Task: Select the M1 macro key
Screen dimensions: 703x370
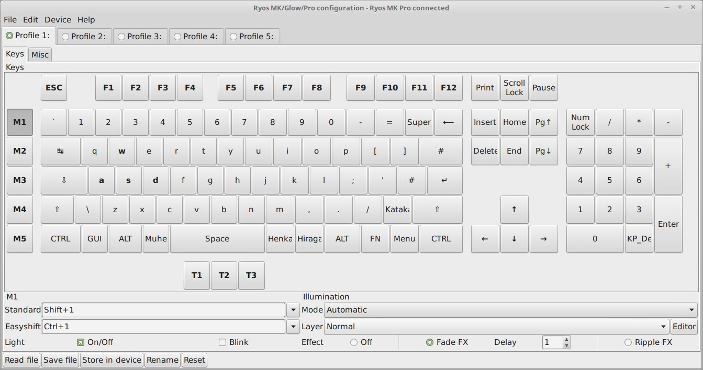Action: click(20, 122)
